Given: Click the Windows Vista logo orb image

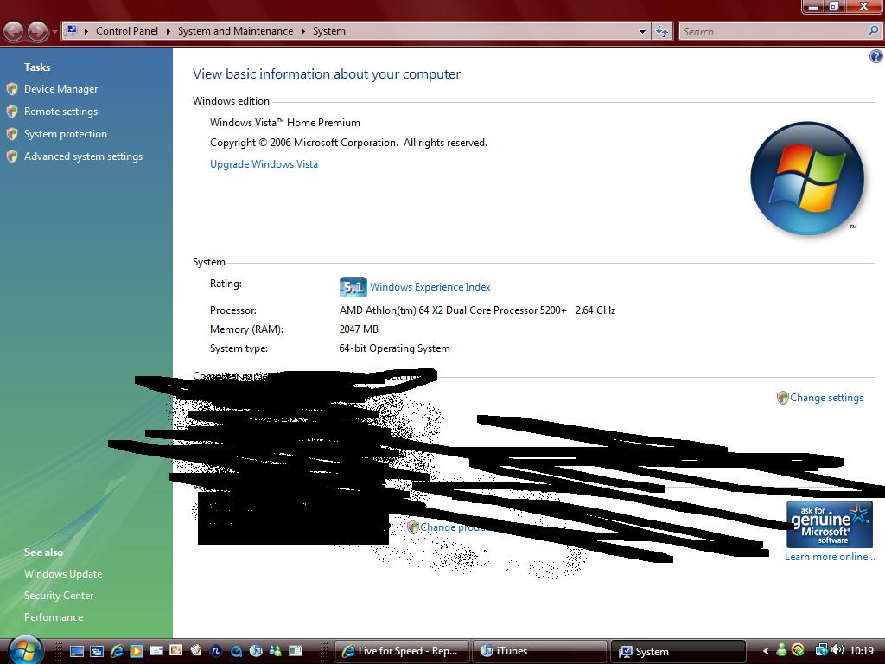Looking at the screenshot, I should point(807,178).
